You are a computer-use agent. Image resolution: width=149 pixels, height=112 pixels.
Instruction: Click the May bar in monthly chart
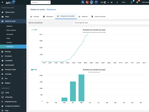tap(81, 88)
